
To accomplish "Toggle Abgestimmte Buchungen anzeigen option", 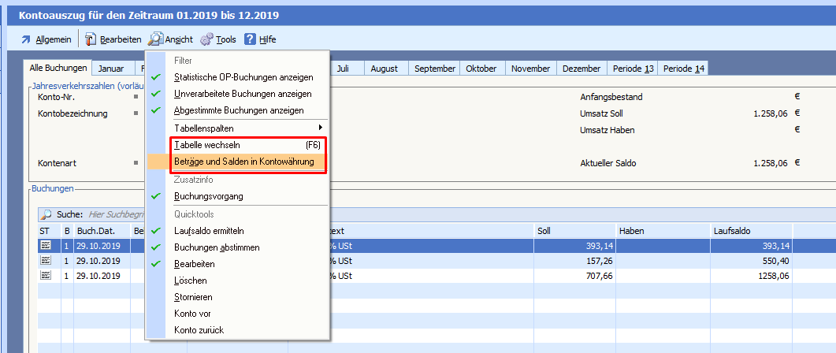I will (238, 110).
